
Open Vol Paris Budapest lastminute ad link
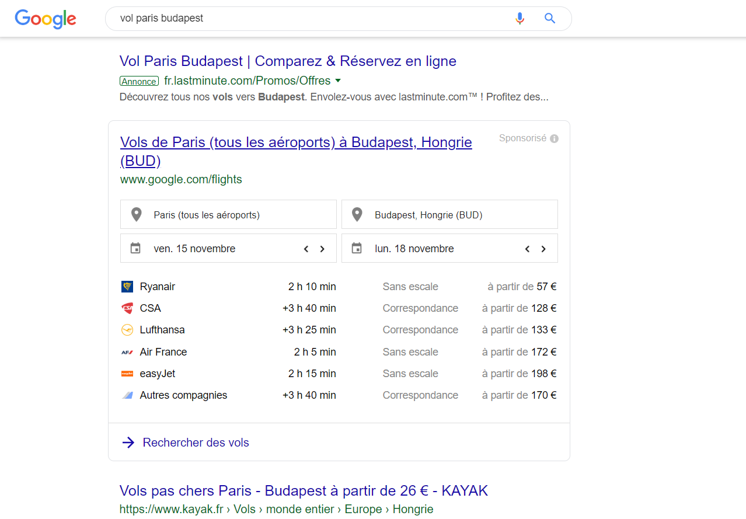pos(288,61)
